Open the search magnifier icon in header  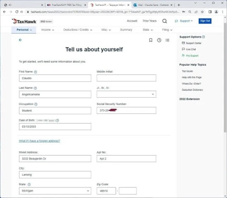165,21
